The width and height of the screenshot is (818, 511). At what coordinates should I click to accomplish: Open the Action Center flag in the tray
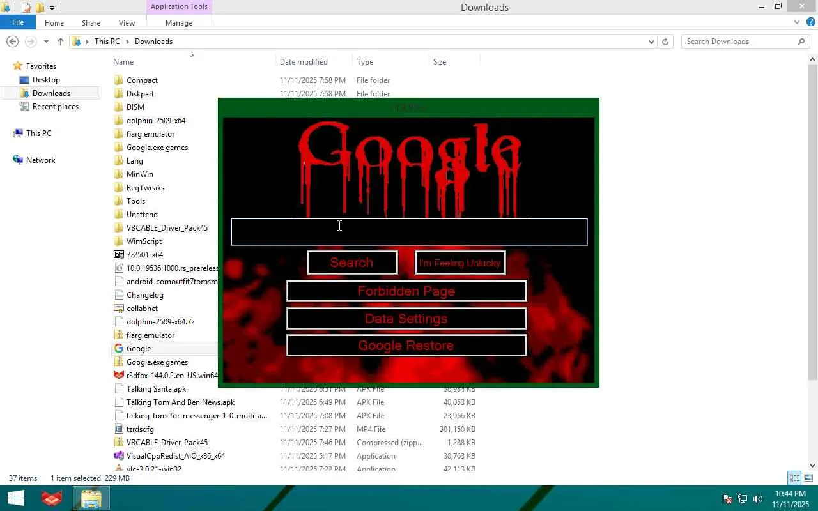[x=727, y=499]
